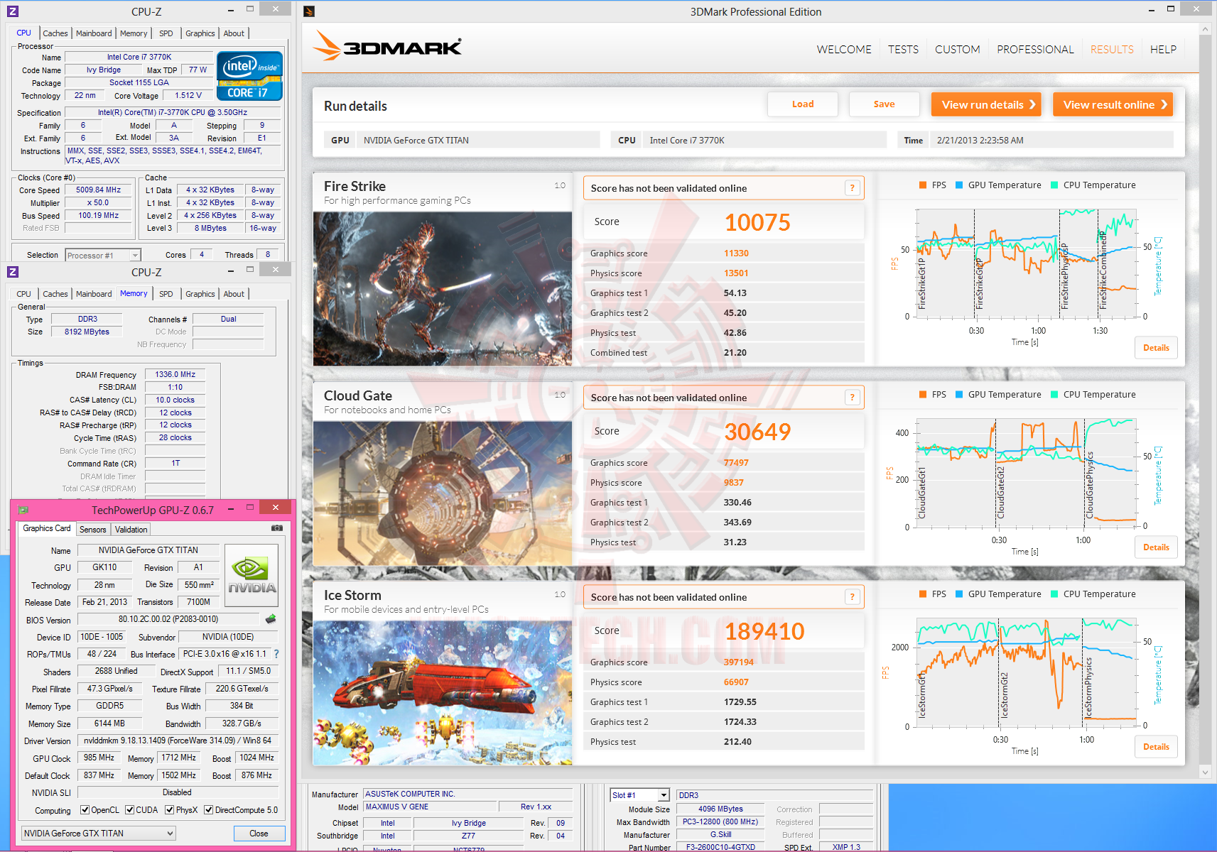Viewport: 1217px width, 852px height.
Task: Open Details for the Cloud Gate graph
Action: point(1156,547)
